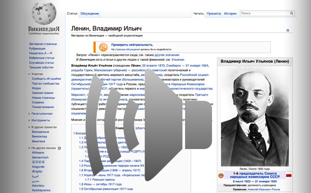Click Проверить нейтральность heading link
The height and width of the screenshot is (193, 311).
click(132, 44)
